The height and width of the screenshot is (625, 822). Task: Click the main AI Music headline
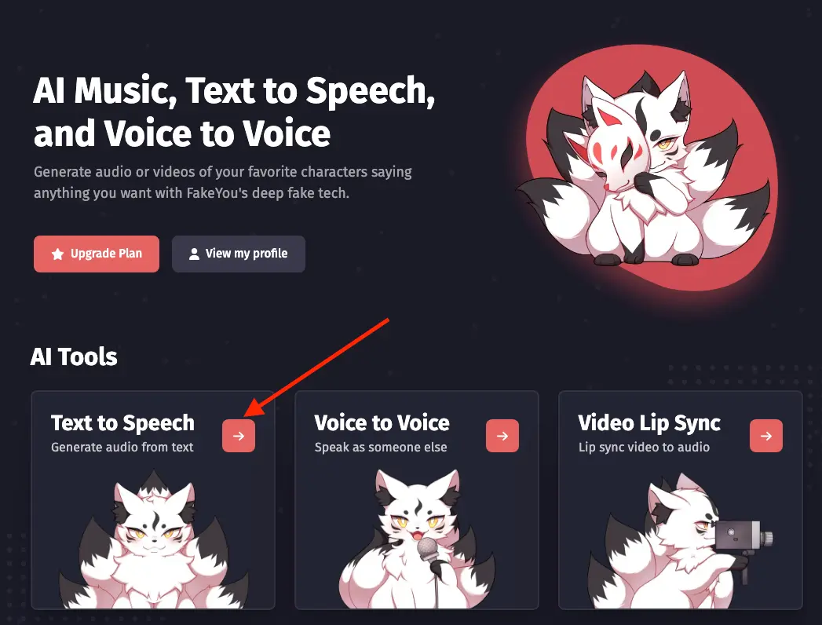pos(234,111)
